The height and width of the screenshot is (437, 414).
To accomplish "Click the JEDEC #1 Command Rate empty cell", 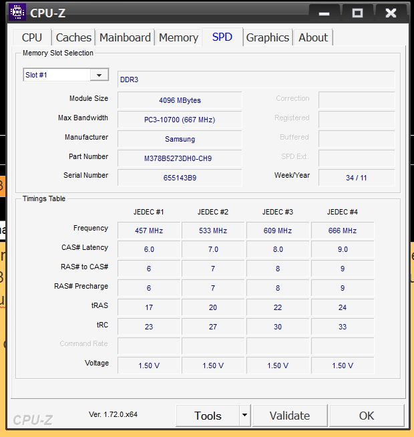I will tap(149, 346).
